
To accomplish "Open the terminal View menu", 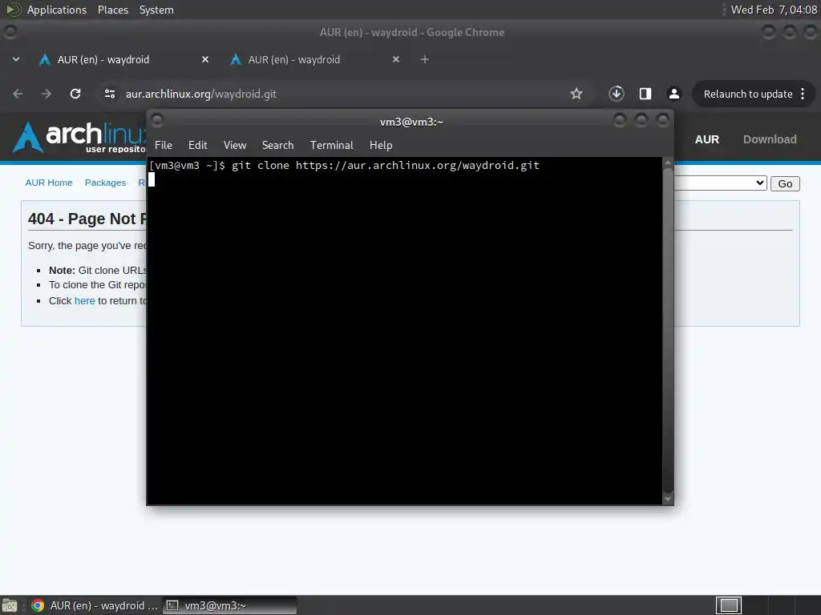I will pyautogui.click(x=235, y=145).
